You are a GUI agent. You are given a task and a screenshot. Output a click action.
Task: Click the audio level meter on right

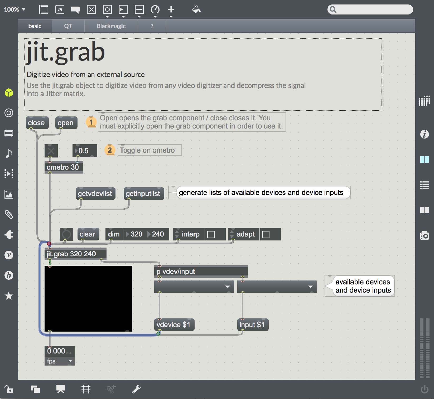(x=425, y=348)
